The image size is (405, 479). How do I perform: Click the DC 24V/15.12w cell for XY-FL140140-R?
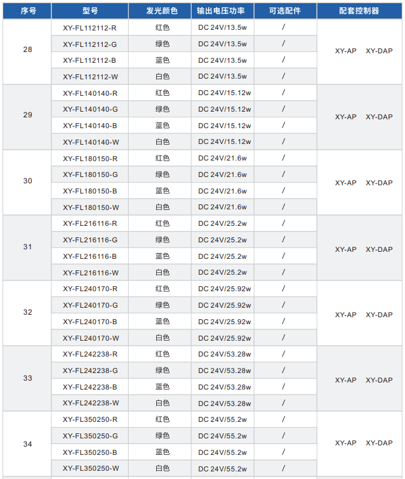pos(225,93)
